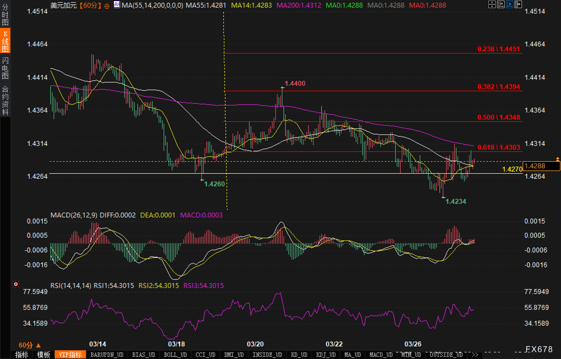Expand the 60分 timeframe dropdown at bottom
The image size is (561, 359).
click(x=30, y=345)
